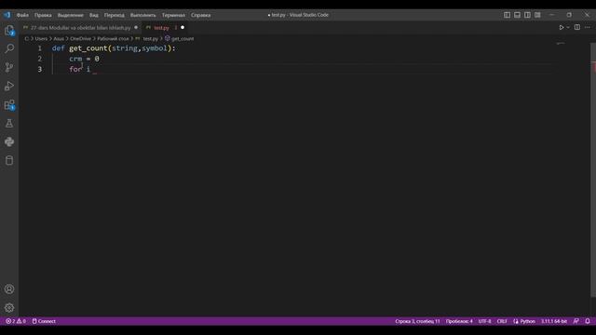This screenshot has height=335, width=596.
Task: Open the Терминал menu
Action: 173,15
